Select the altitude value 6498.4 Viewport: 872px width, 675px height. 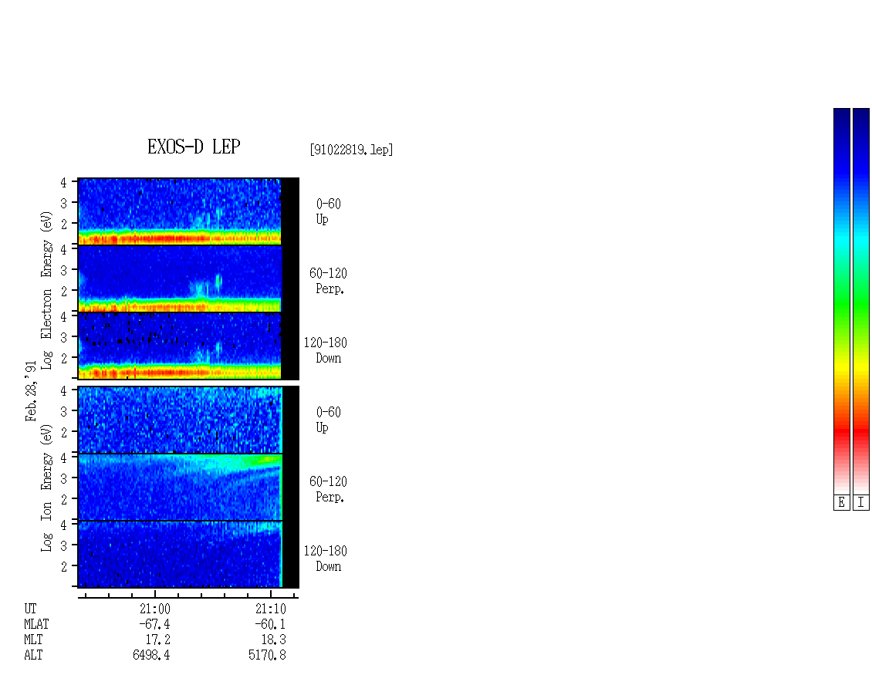[x=151, y=655]
